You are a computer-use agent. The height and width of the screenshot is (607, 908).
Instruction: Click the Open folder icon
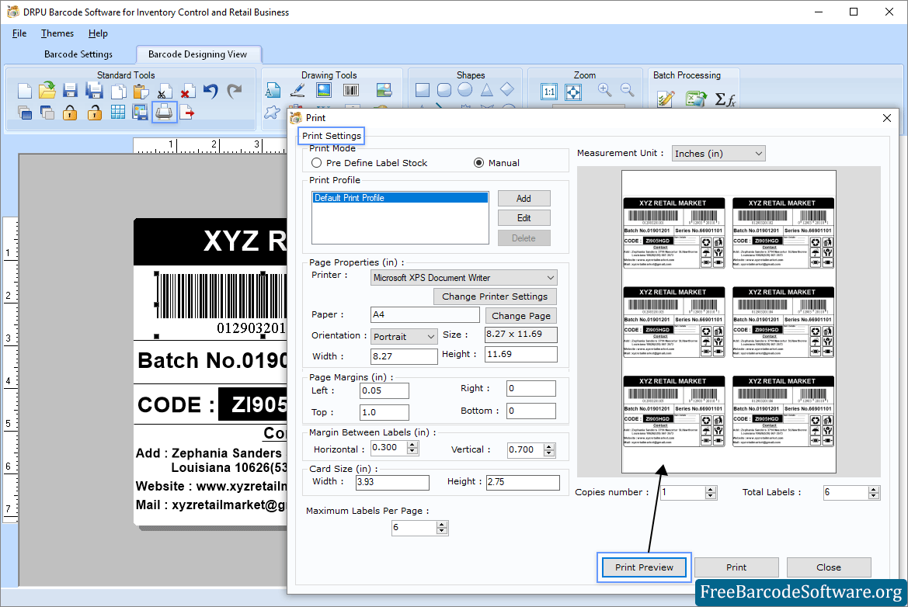[x=47, y=91]
